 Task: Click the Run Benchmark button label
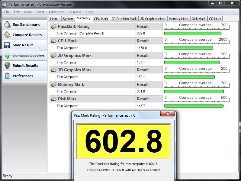point(26,24)
